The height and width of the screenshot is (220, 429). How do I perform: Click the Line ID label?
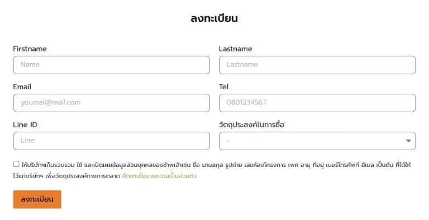point(25,125)
